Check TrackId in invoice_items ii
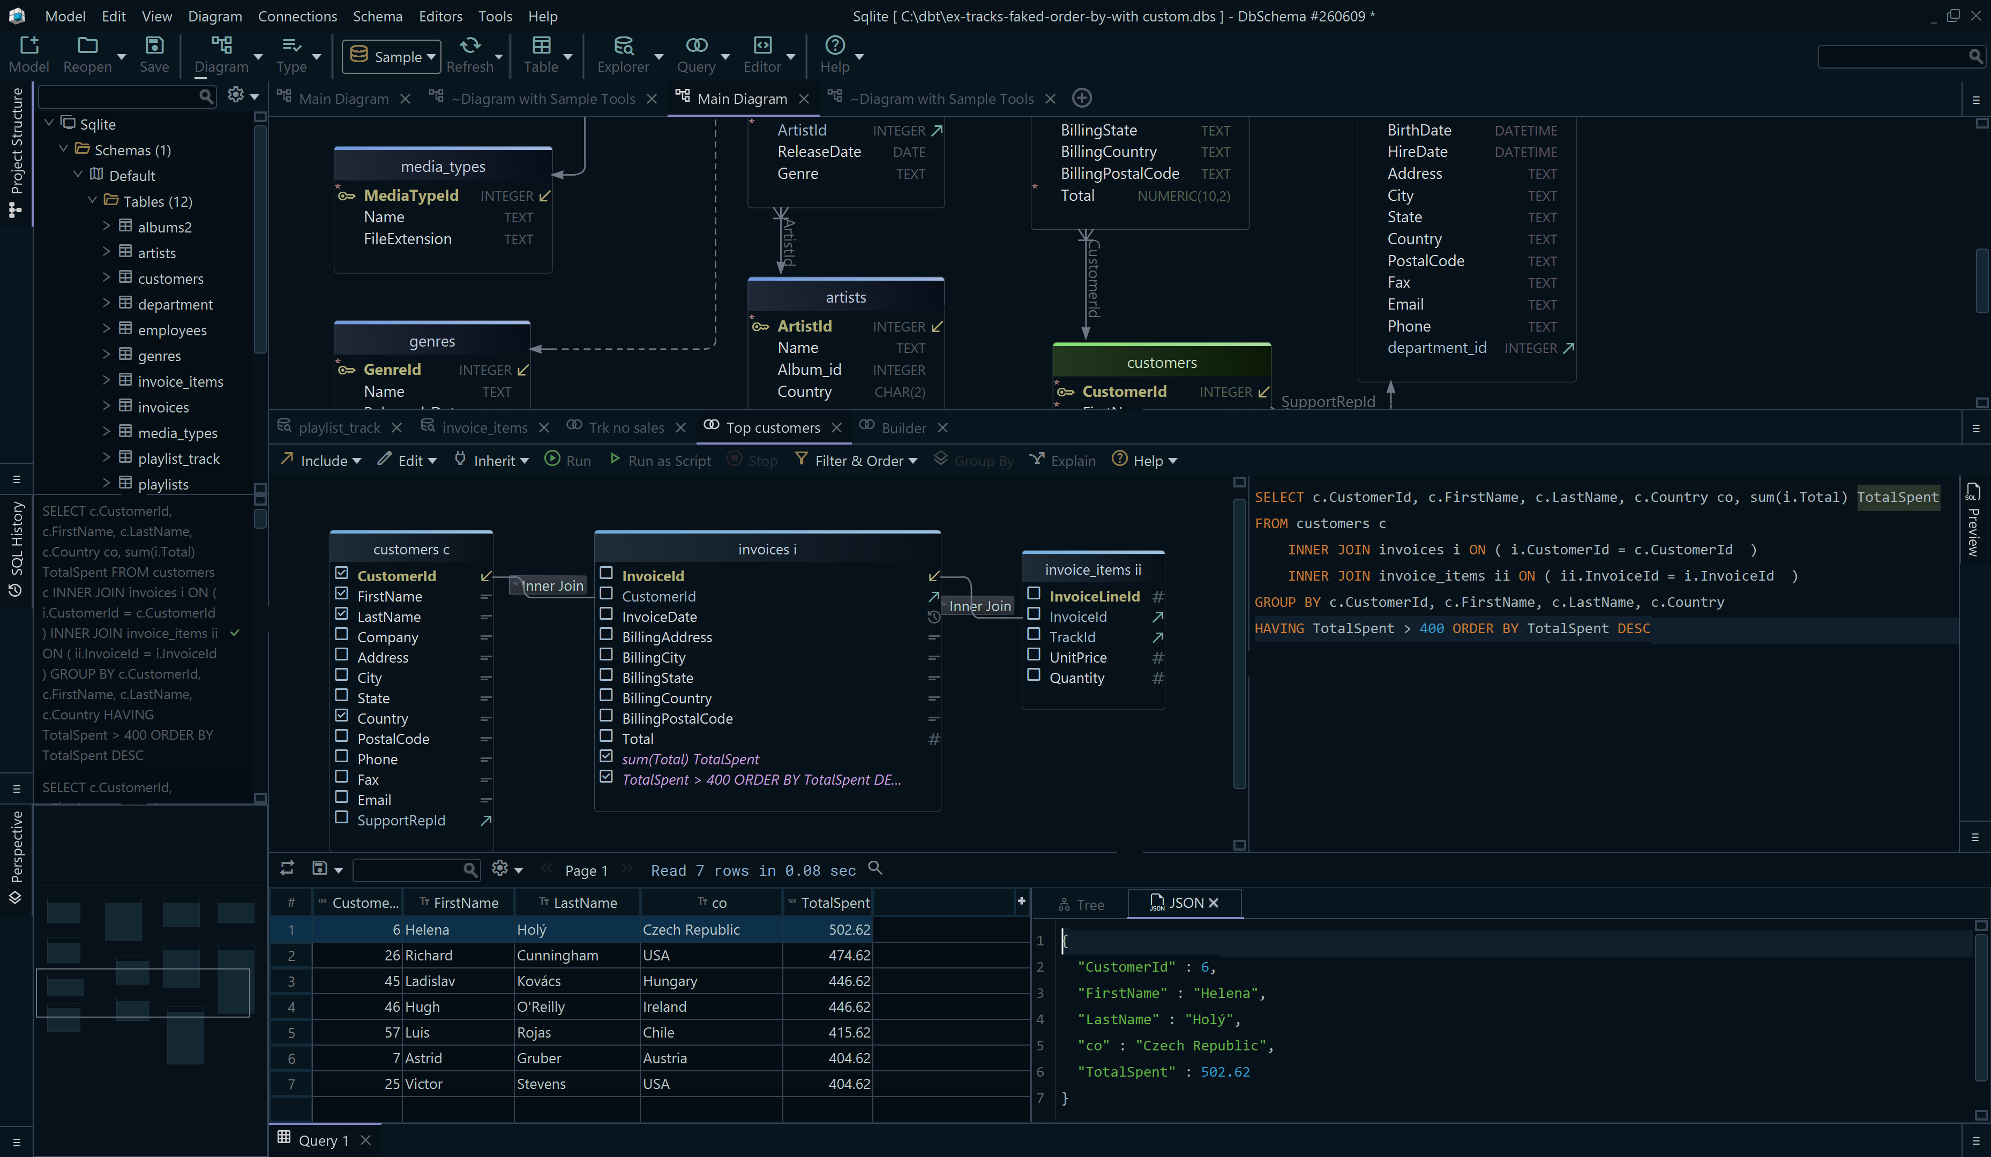This screenshot has height=1157, width=1991. pyautogui.click(x=1034, y=633)
